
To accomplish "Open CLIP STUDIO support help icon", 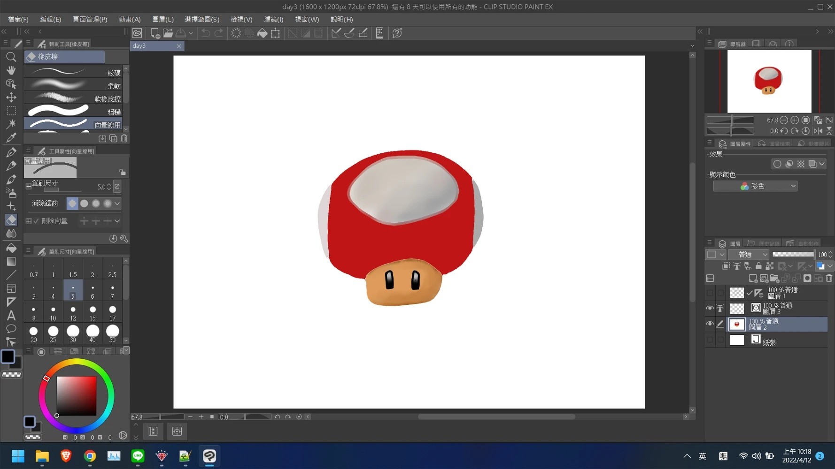I will point(397,33).
